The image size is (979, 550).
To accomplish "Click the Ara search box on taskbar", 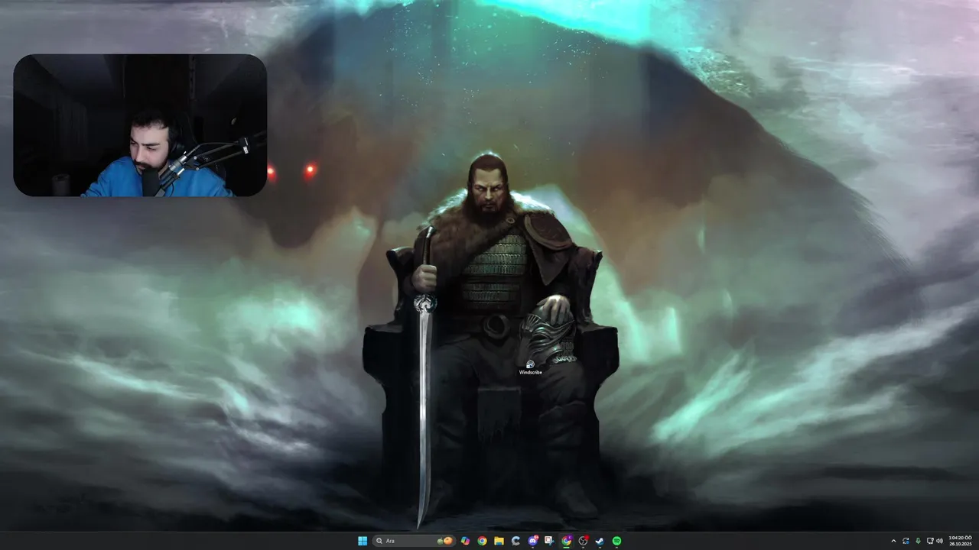I will (x=414, y=541).
